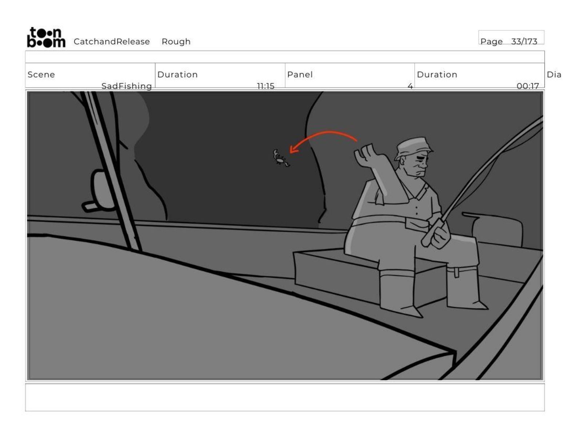
Task: Click the Scene header cell
Action: [90, 75]
